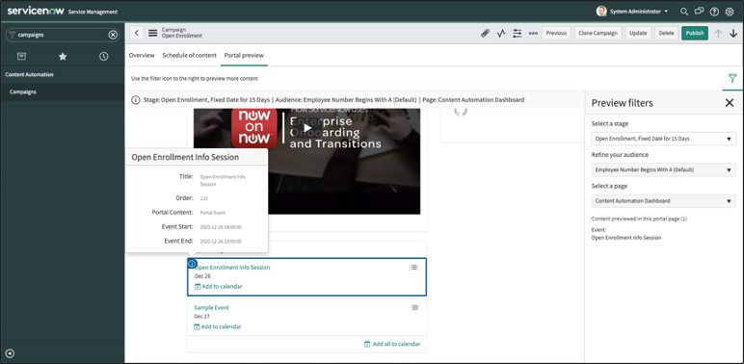Screen dimensions: 744x364
Task: Play the Now on Now video
Action: point(307,128)
